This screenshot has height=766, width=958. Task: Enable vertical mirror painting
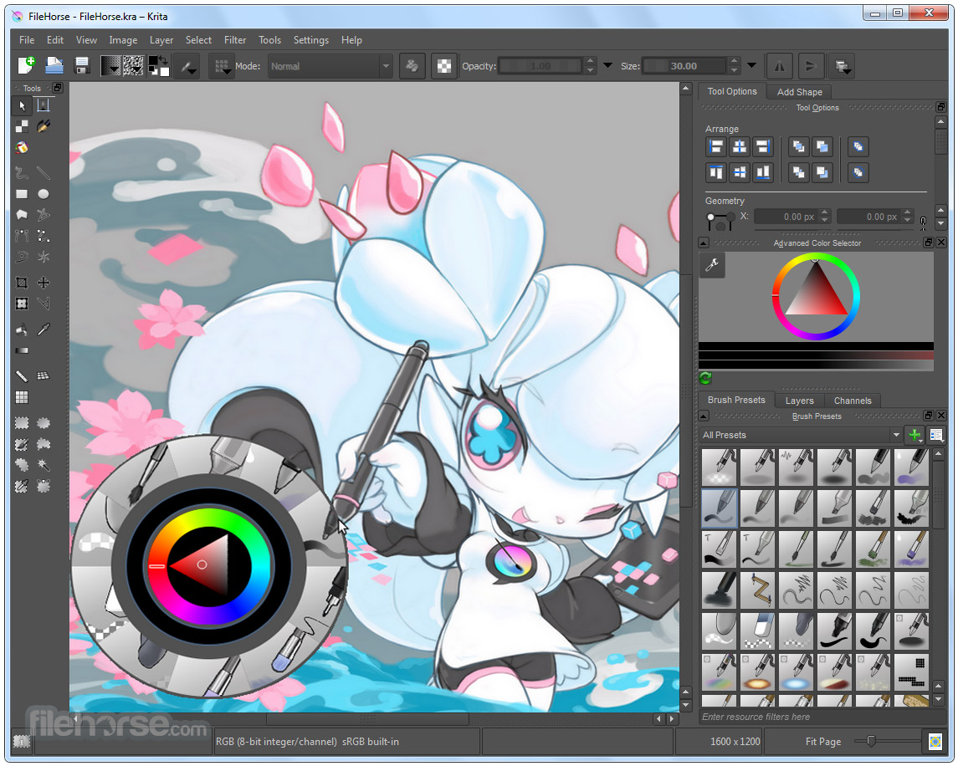[810, 65]
